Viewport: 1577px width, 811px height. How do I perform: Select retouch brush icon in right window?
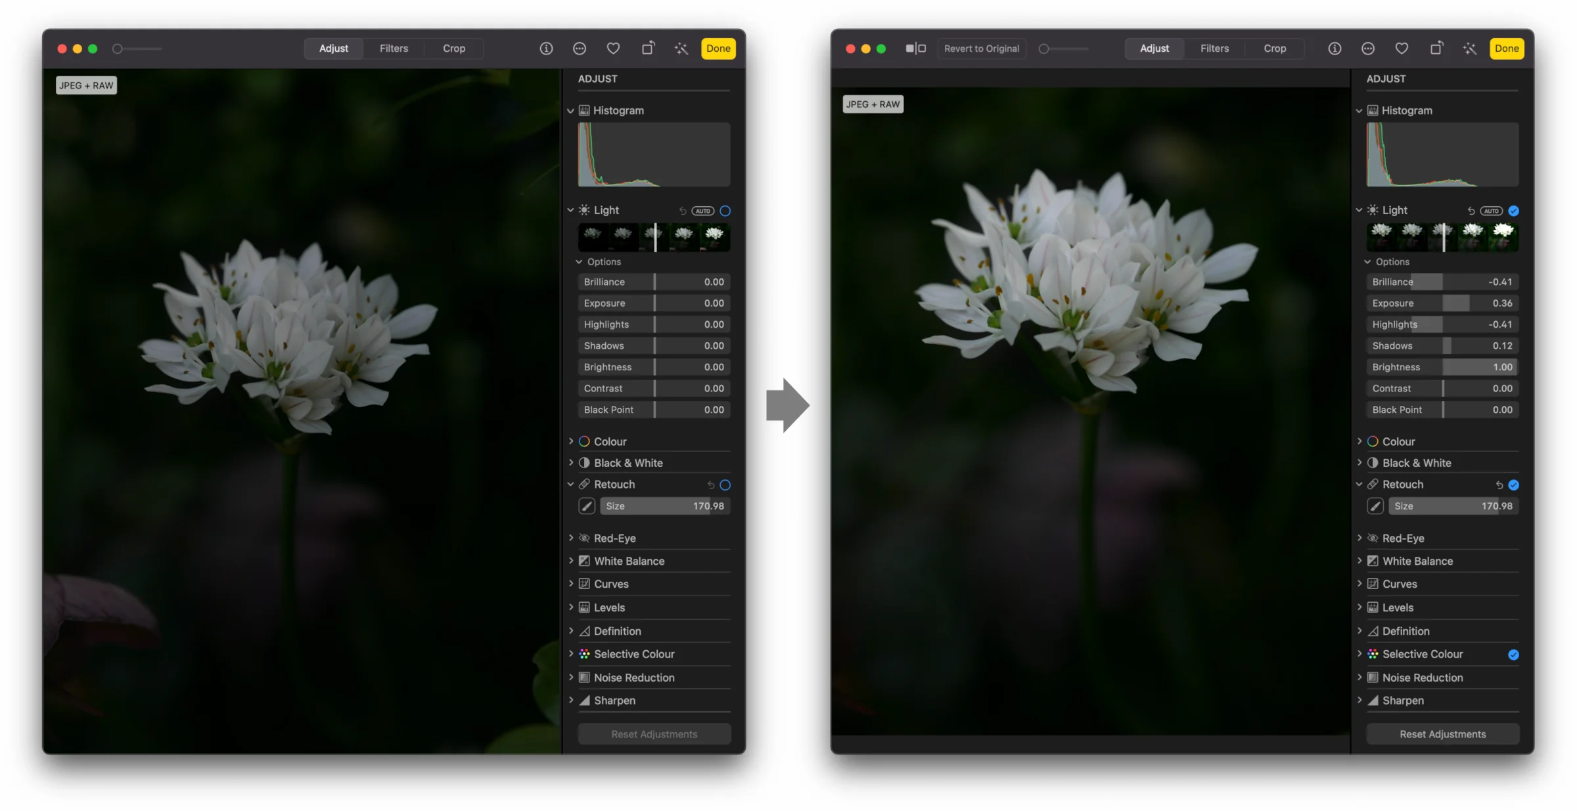pos(1375,506)
